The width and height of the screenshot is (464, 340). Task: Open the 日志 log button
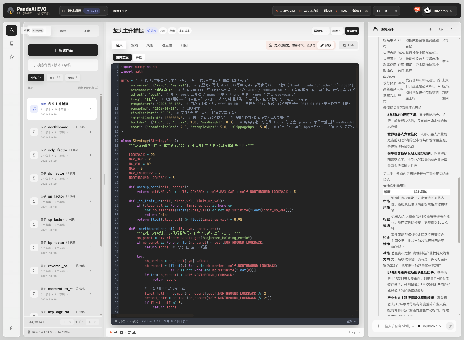[x=348, y=45]
